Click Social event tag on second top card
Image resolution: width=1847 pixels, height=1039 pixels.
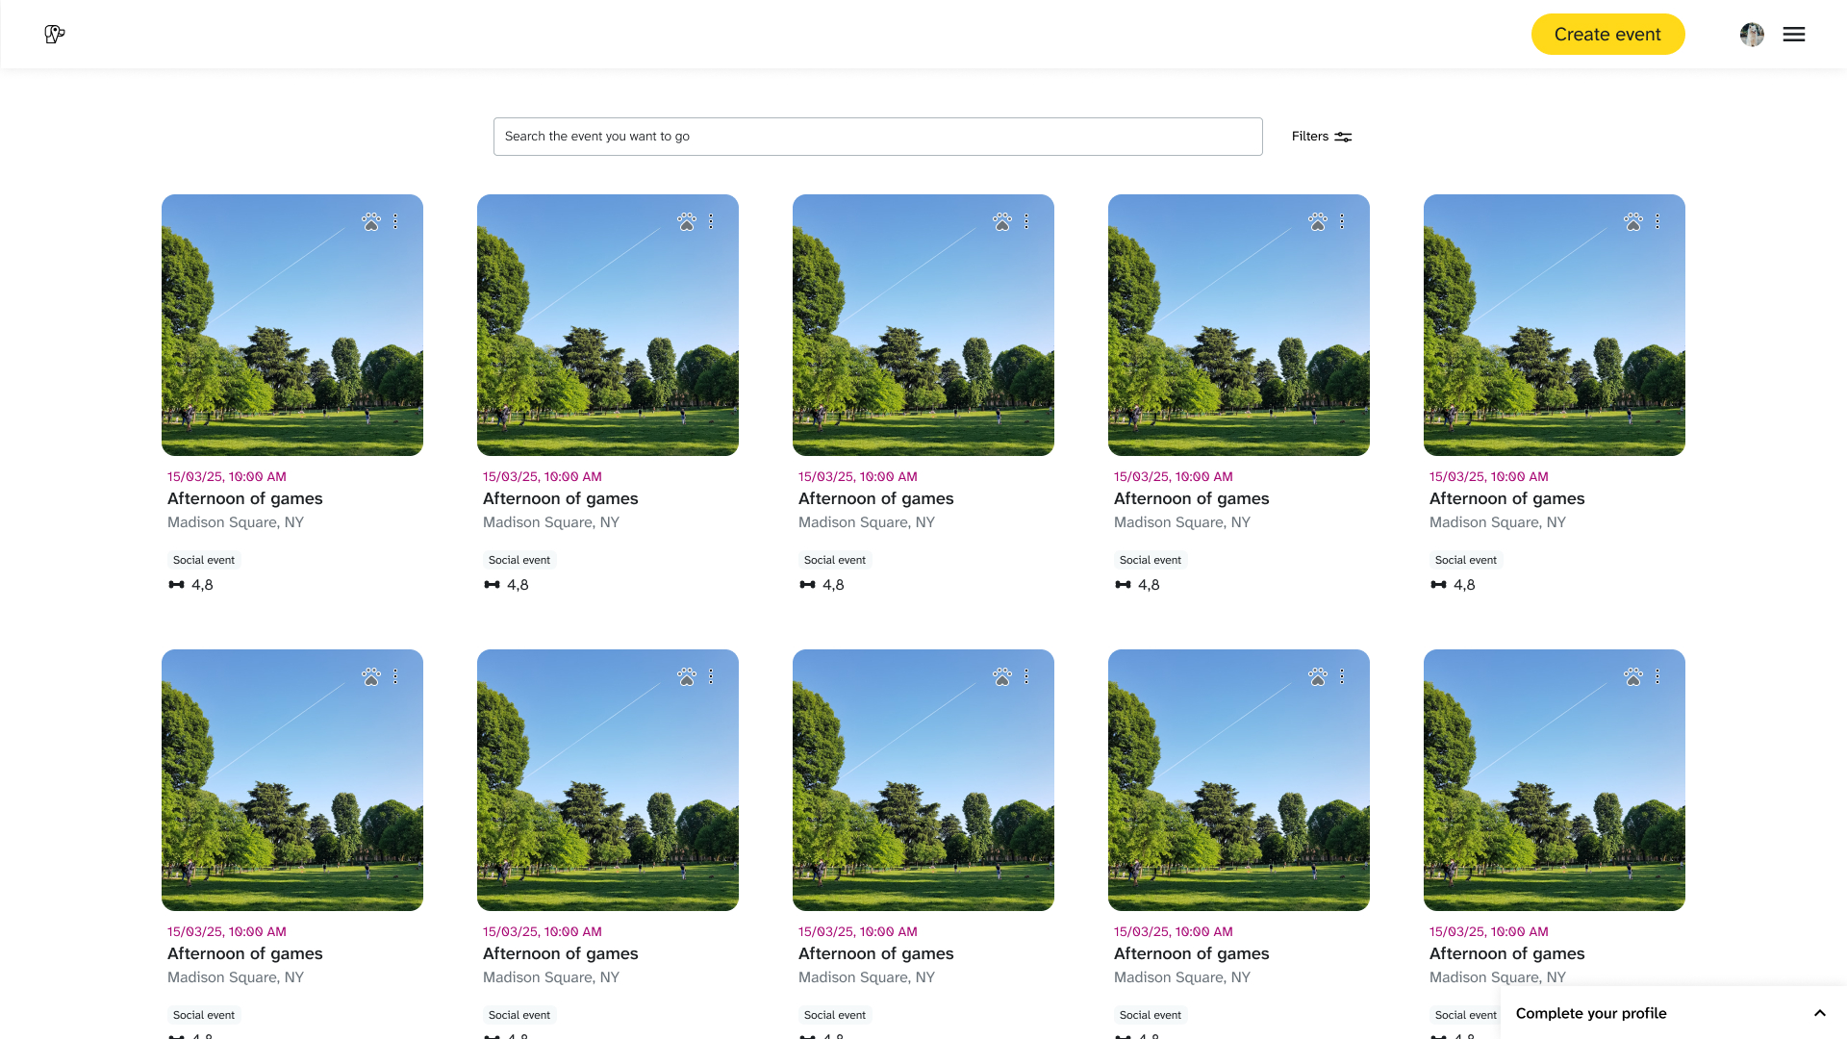click(x=519, y=560)
